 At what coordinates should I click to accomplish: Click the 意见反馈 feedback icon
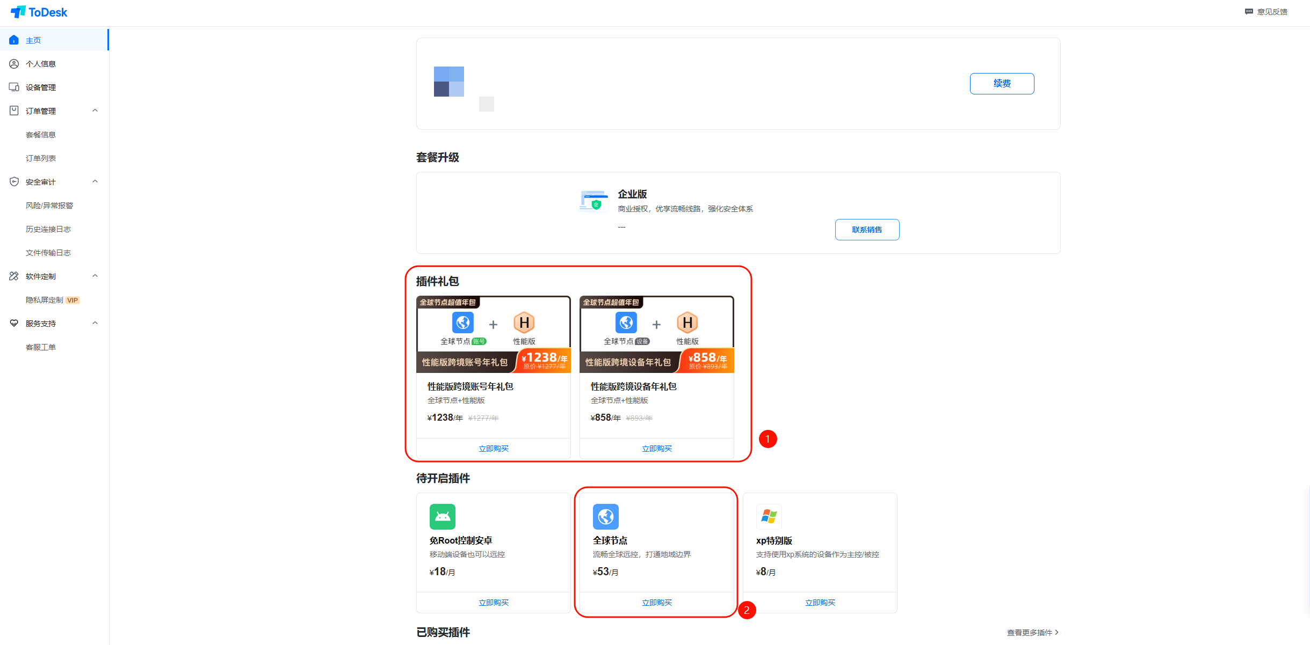point(1248,11)
